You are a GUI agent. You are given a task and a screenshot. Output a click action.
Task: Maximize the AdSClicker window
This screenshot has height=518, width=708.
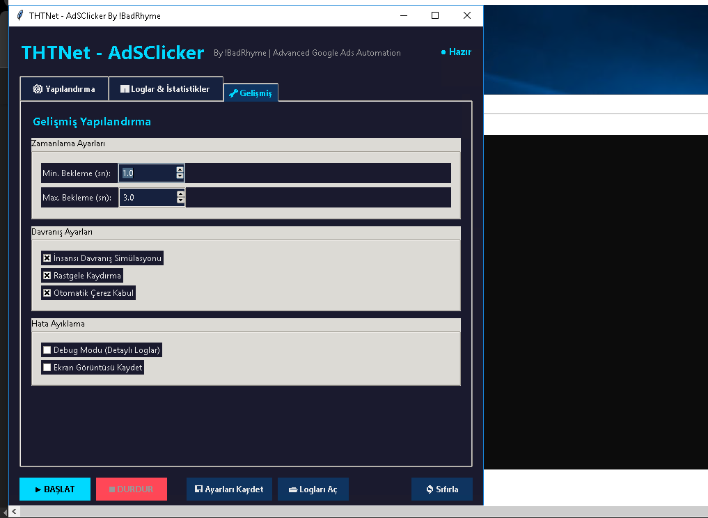[435, 15]
